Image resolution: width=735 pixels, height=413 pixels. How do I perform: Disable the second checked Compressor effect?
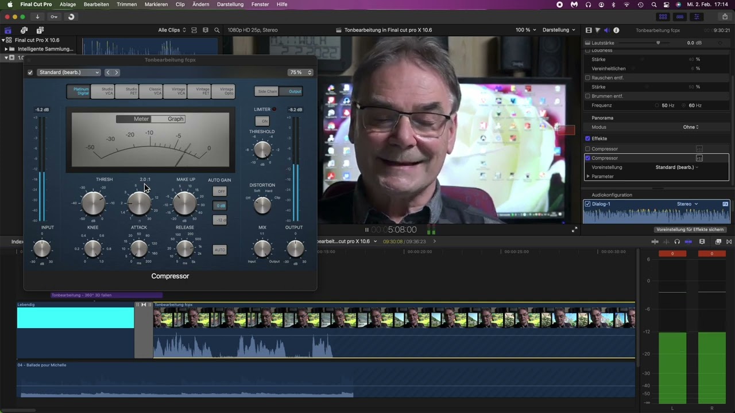(x=587, y=158)
